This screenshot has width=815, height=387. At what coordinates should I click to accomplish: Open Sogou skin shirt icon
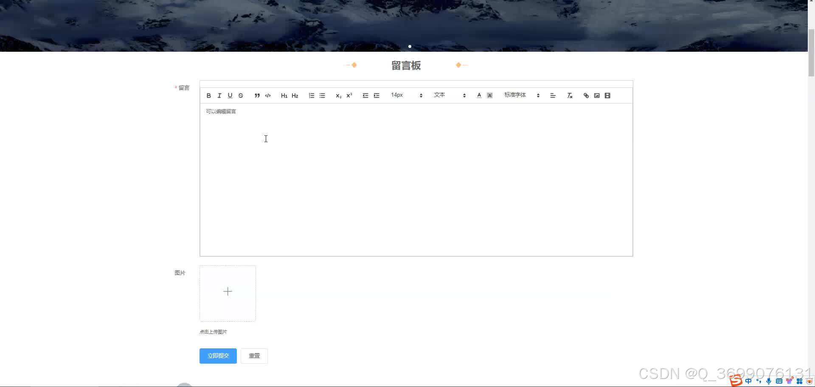click(x=789, y=381)
